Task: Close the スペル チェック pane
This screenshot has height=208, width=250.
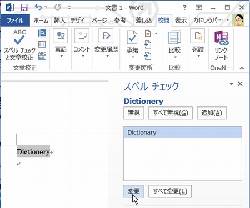Action: (240, 84)
